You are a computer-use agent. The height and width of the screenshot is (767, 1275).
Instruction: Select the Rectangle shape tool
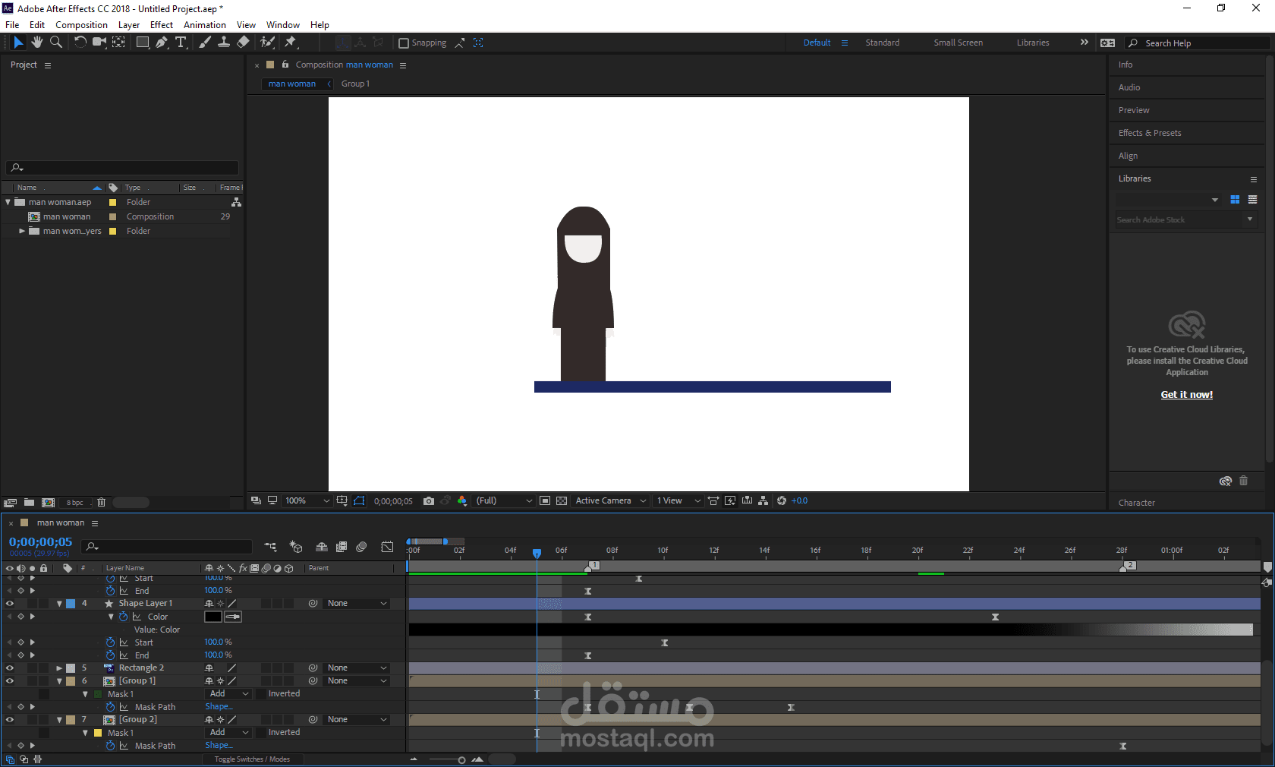coord(142,43)
